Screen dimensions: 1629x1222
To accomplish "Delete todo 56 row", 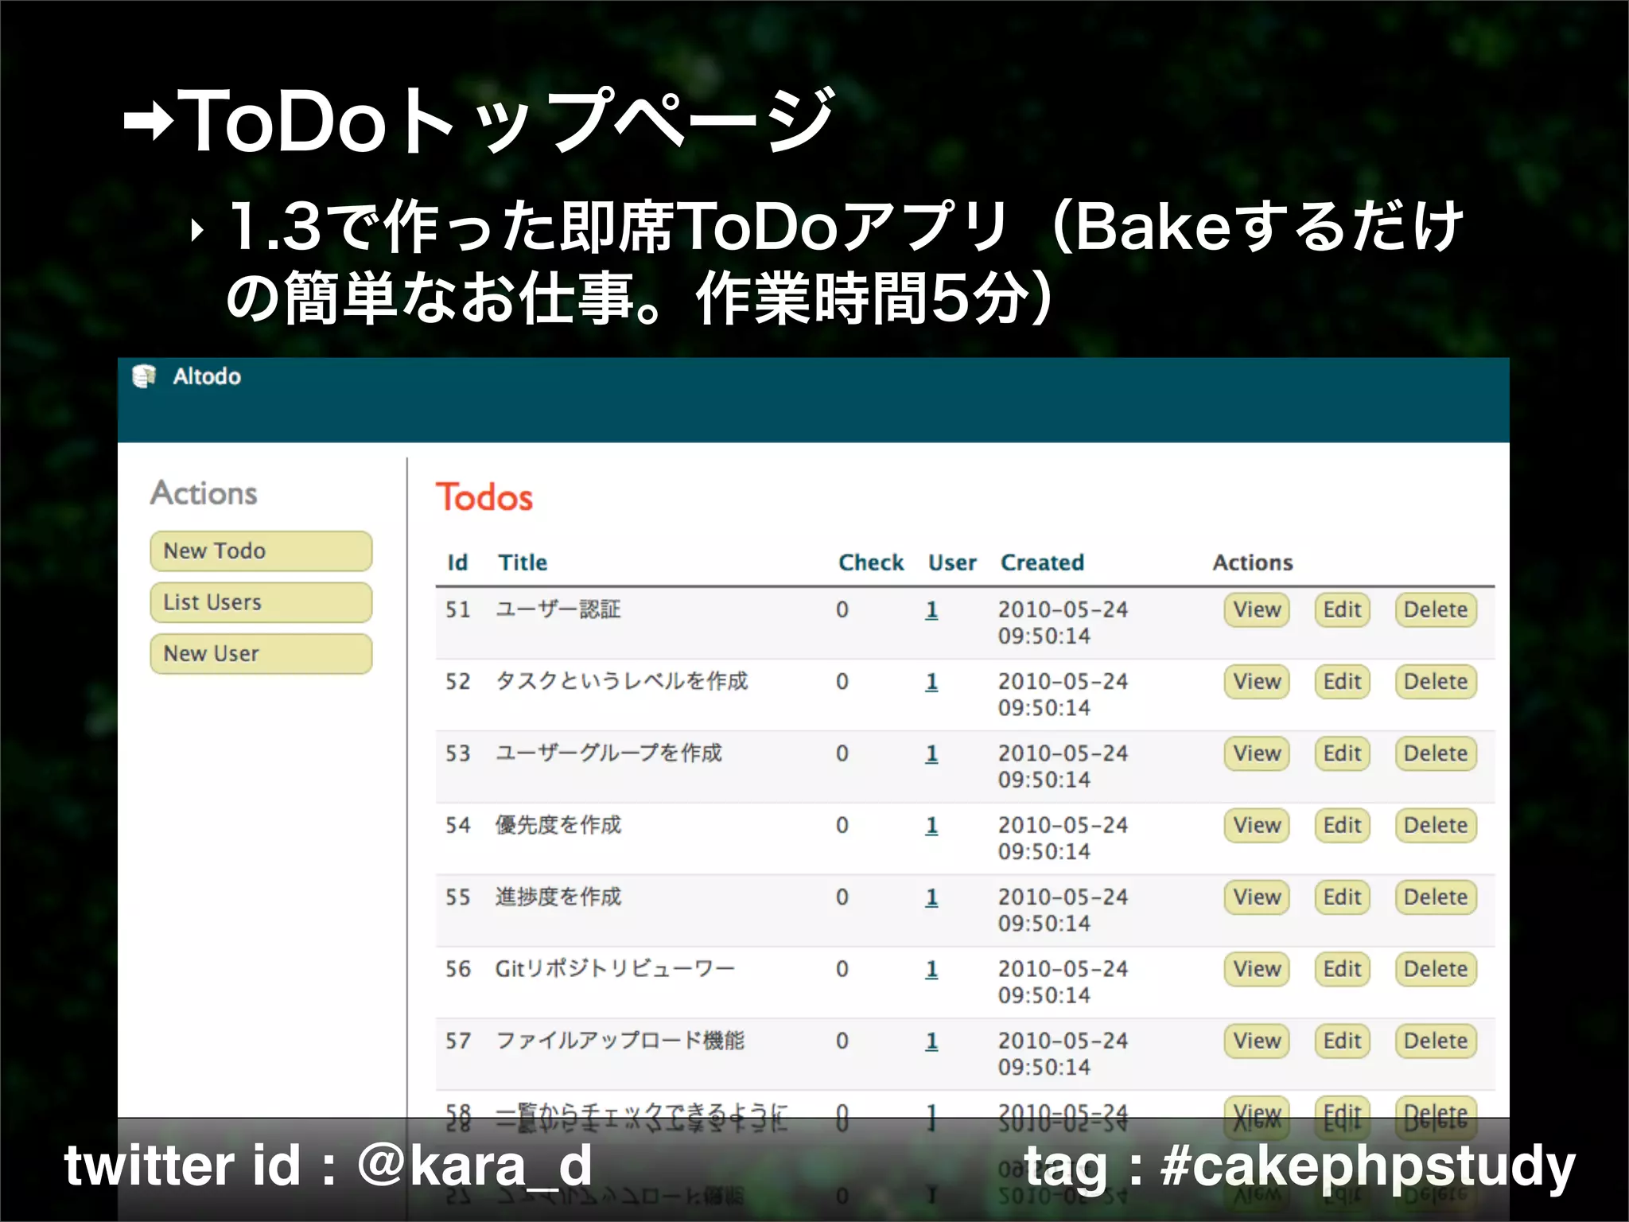I will pyautogui.click(x=1436, y=969).
